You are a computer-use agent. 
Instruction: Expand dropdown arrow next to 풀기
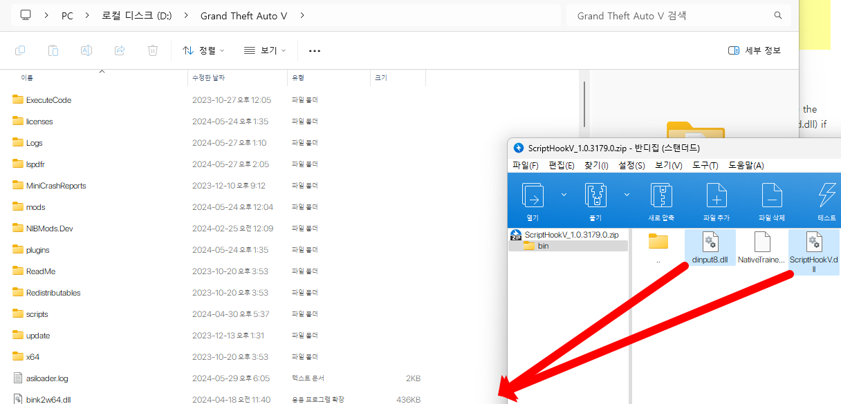click(627, 195)
